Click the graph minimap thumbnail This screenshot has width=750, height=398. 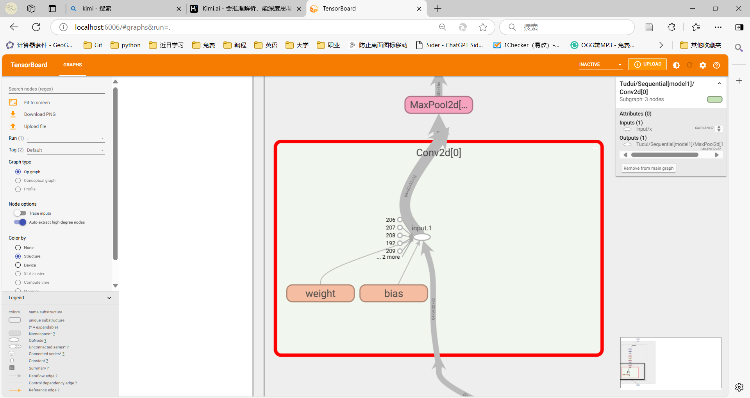[x=671, y=362]
